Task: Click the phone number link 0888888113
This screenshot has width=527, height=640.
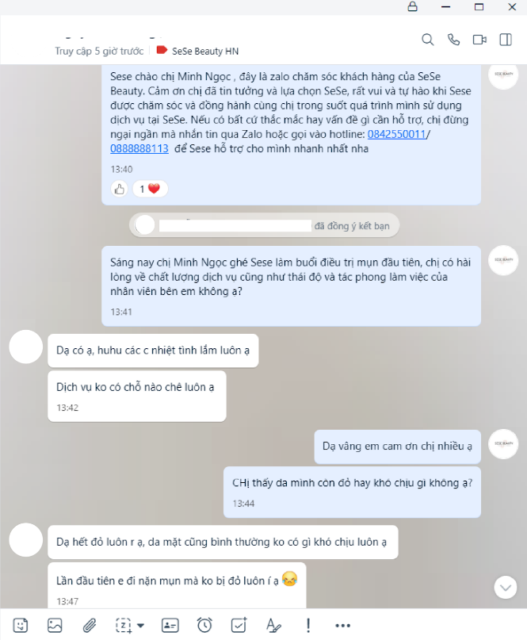Action: click(139, 148)
